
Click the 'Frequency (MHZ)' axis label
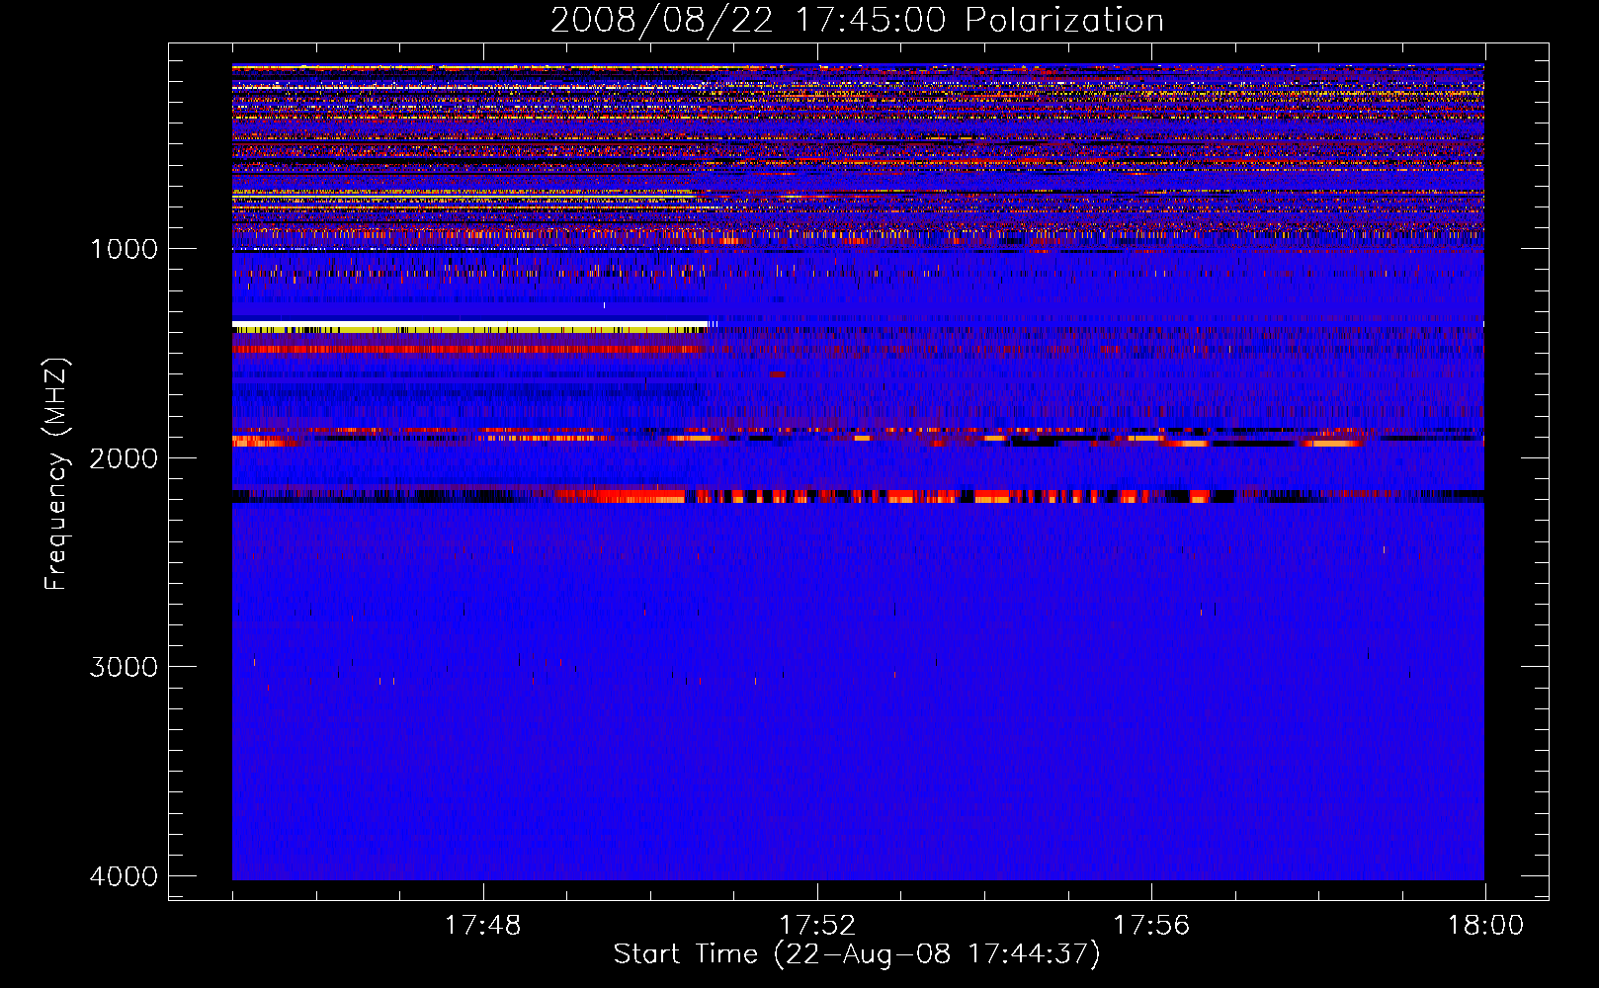tap(56, 475)
